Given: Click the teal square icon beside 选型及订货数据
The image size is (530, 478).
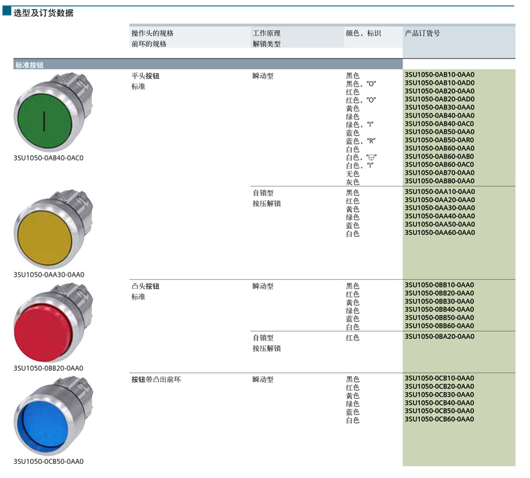Looking at the screenshot, I should tap(6, 12).
